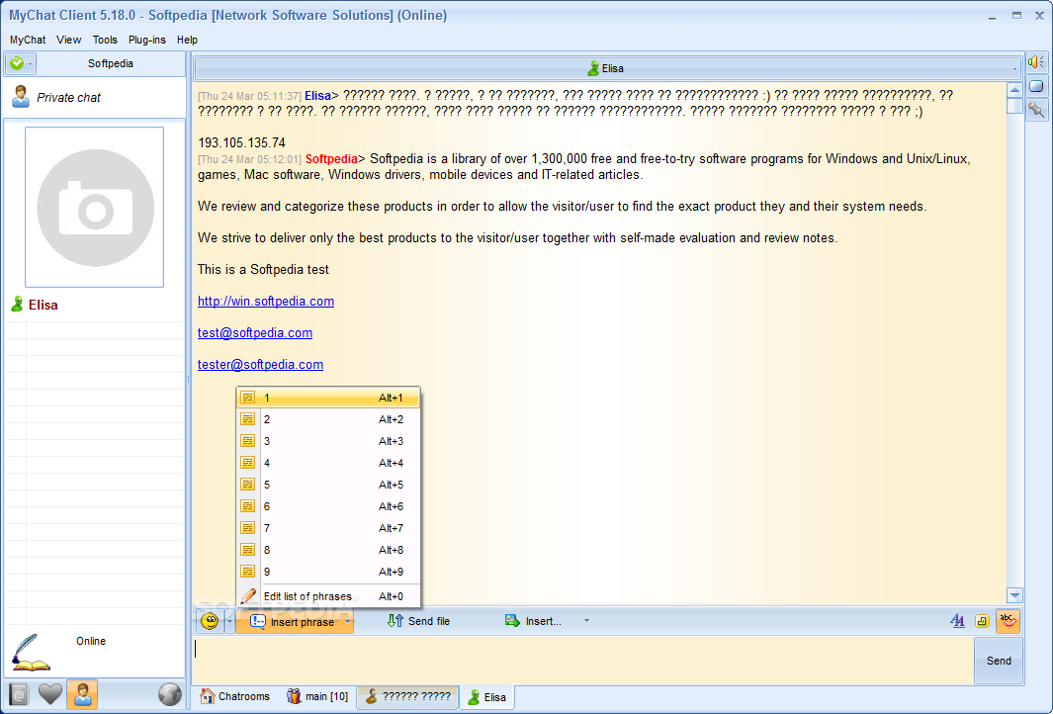Viewport: 1053px width, 714px height.
Task: Click the tester@softpedia.com link
Action: (x=261, y=364)
